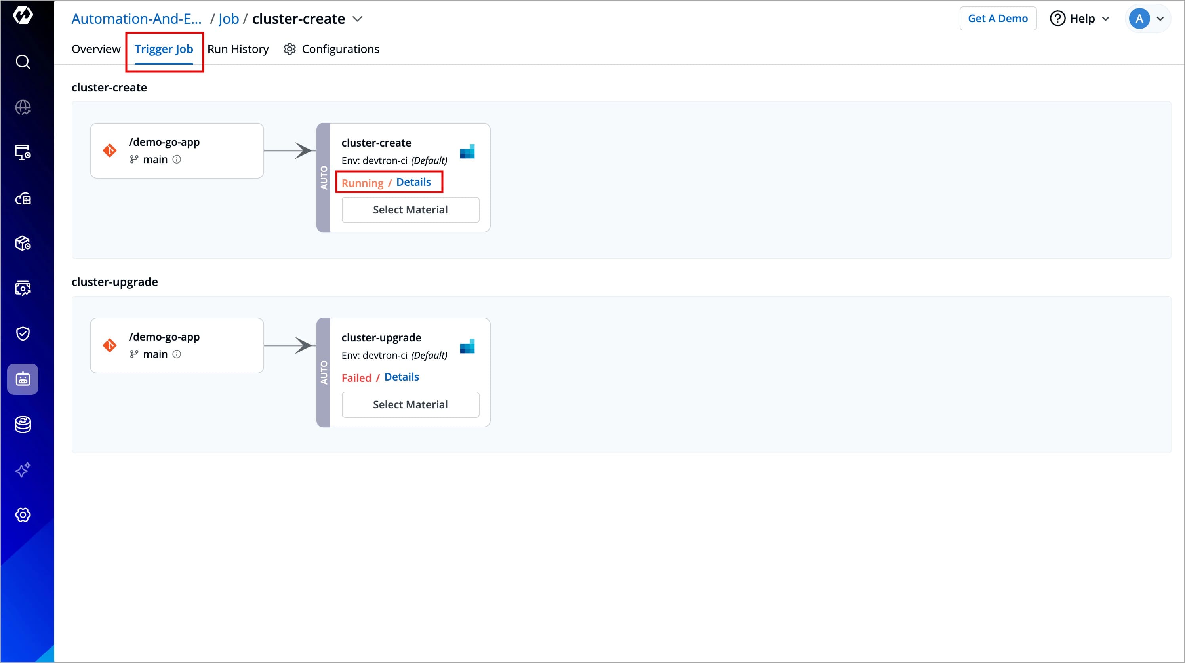1185x663 pixels.
Task: Expand the Help dropdown menu
Action: click(x=1080, y=19)
